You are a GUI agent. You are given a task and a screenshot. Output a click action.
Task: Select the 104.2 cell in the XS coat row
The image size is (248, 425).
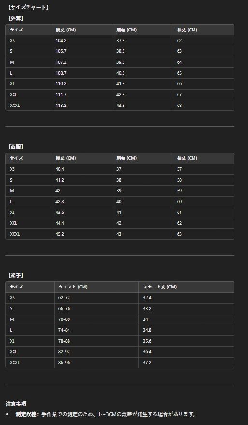(61, 41)
